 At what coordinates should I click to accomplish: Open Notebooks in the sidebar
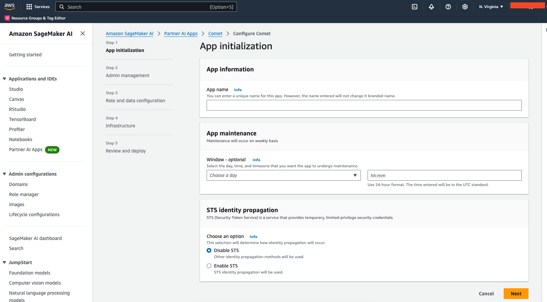pyautogui.click(x=20, y=139)
